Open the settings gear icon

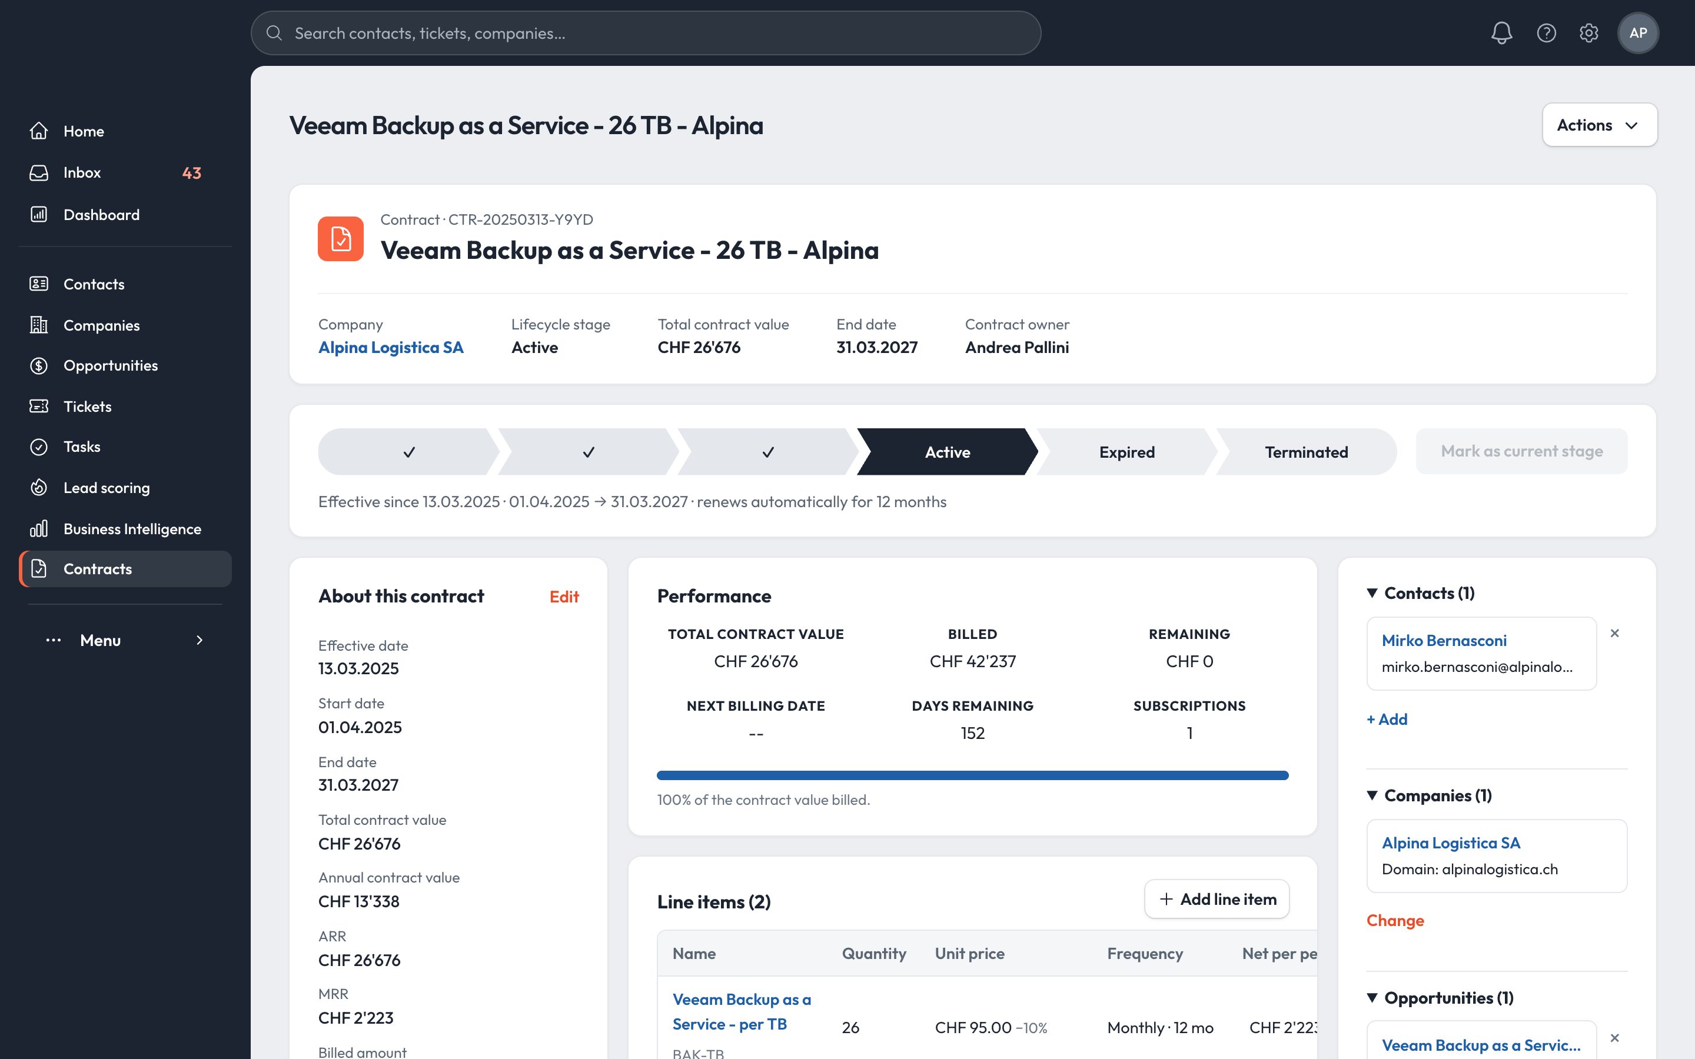click(1588, 33)
